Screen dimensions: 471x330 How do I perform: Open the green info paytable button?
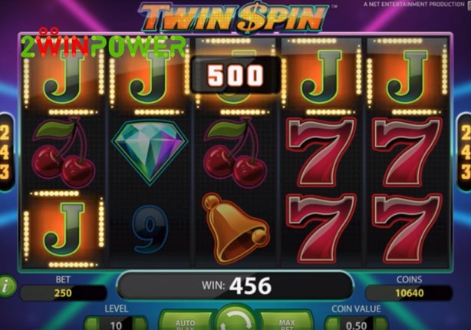coord(7,286)
